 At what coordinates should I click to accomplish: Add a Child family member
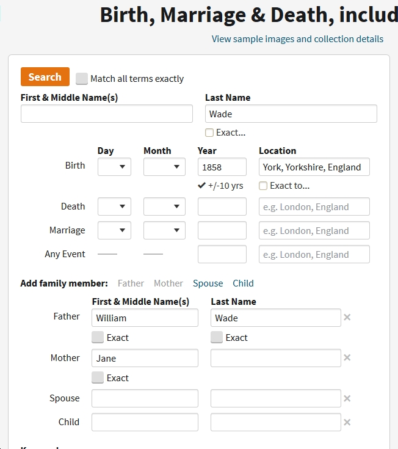click(243, 283)
